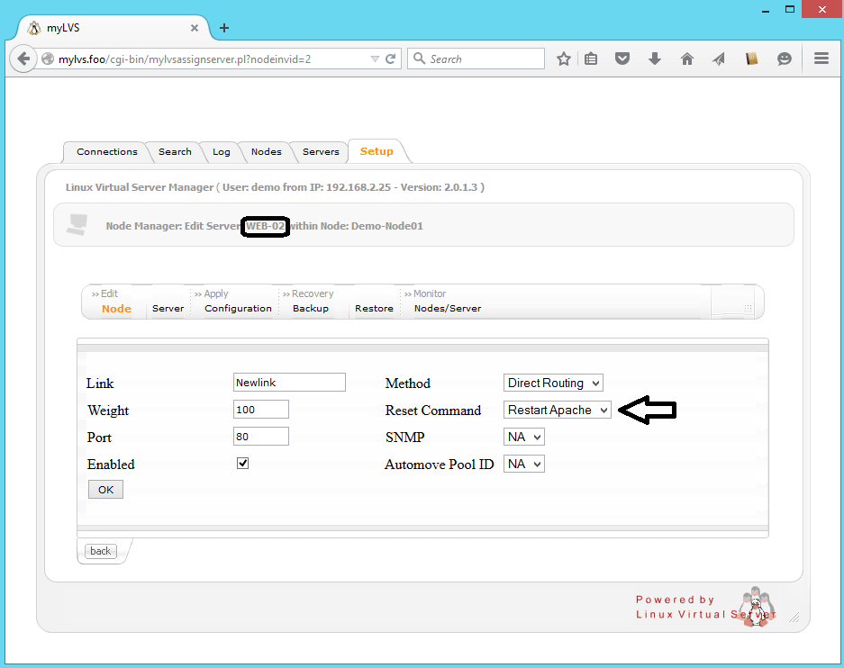Expand the Reset Command dropdown
The height and width of the screenshot is (668, 844).
[557, 411]
